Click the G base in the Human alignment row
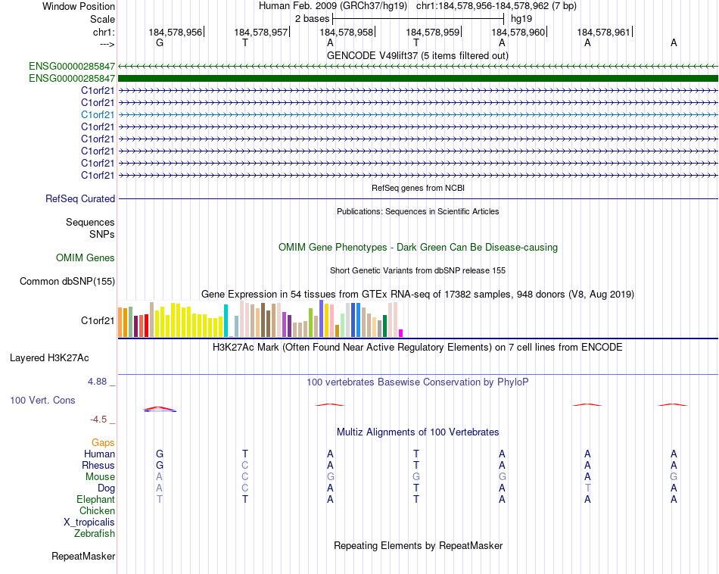The height and width of the screenshot is (574, 719). click(160, 454)
